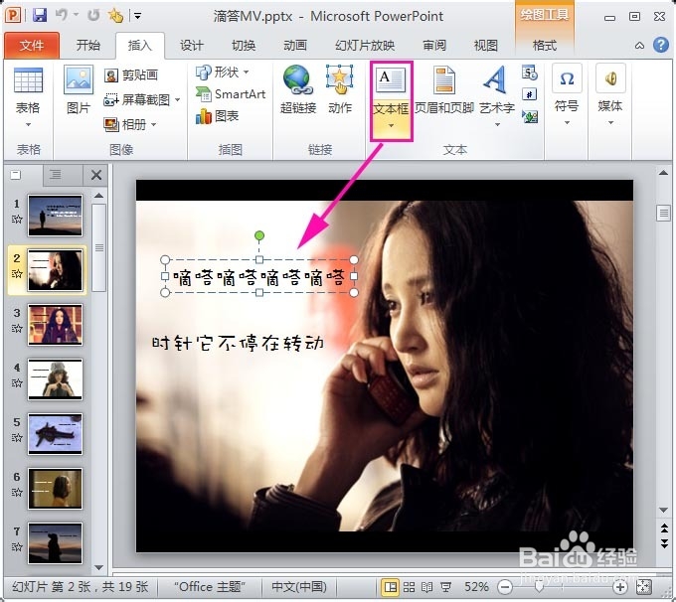Screen dimensions: 676x602
Task: Open the 媒体 media dropdown
Action: [x=610, y=94]
